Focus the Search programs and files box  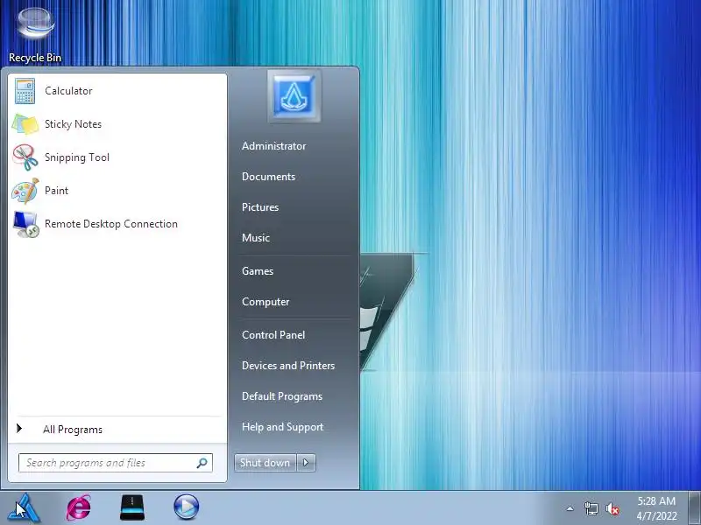coord(116,463)
